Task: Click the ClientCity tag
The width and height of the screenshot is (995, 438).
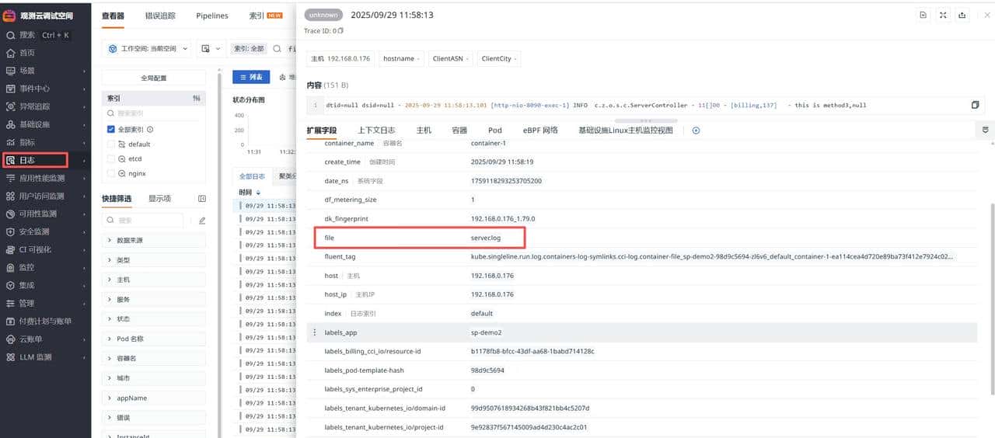Action: point(497,58)
